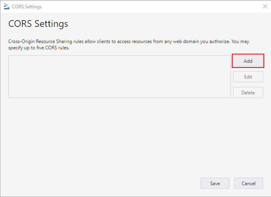Click inside the empty CORS rules list
This screenshot has height=197, width=271.
click(119, 77)
